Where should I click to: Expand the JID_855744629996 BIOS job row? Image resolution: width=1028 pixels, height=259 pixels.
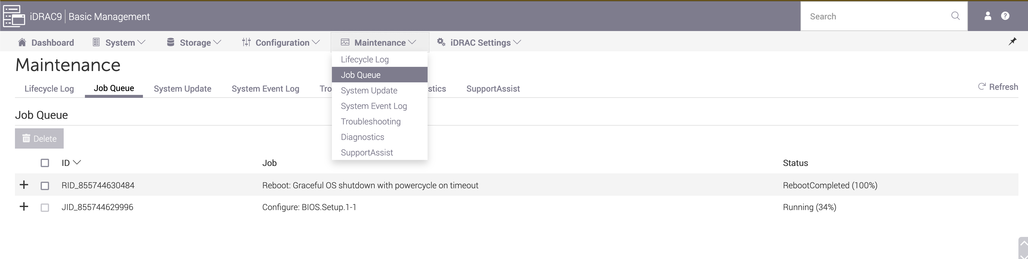click(x=24, y=207)
